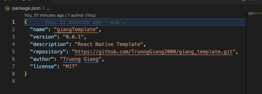Place cursor in the "giangTemplate" value

pyautogui.click(x=76, y=30)
